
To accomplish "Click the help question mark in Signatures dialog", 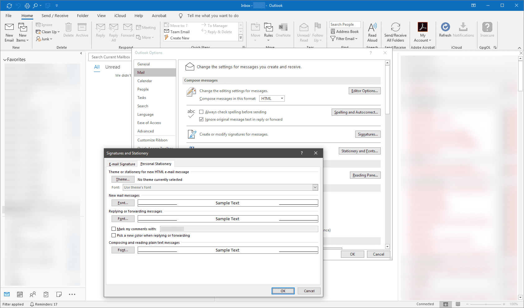I will coord(301,153).
